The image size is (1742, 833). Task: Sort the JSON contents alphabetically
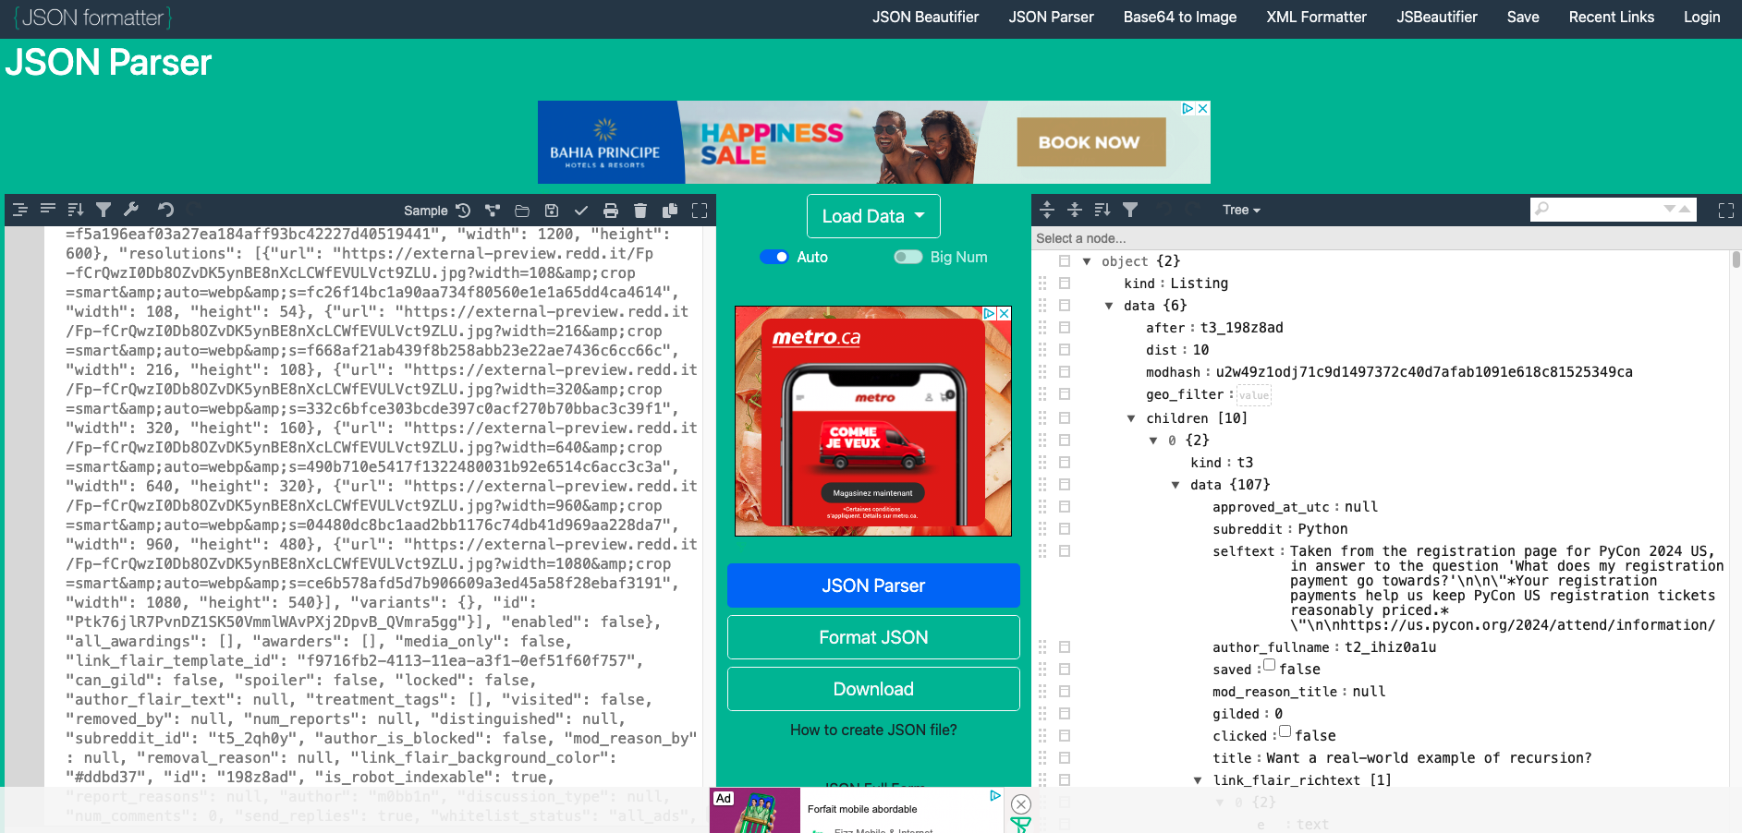pyautogui.click(x=76, y=210)
